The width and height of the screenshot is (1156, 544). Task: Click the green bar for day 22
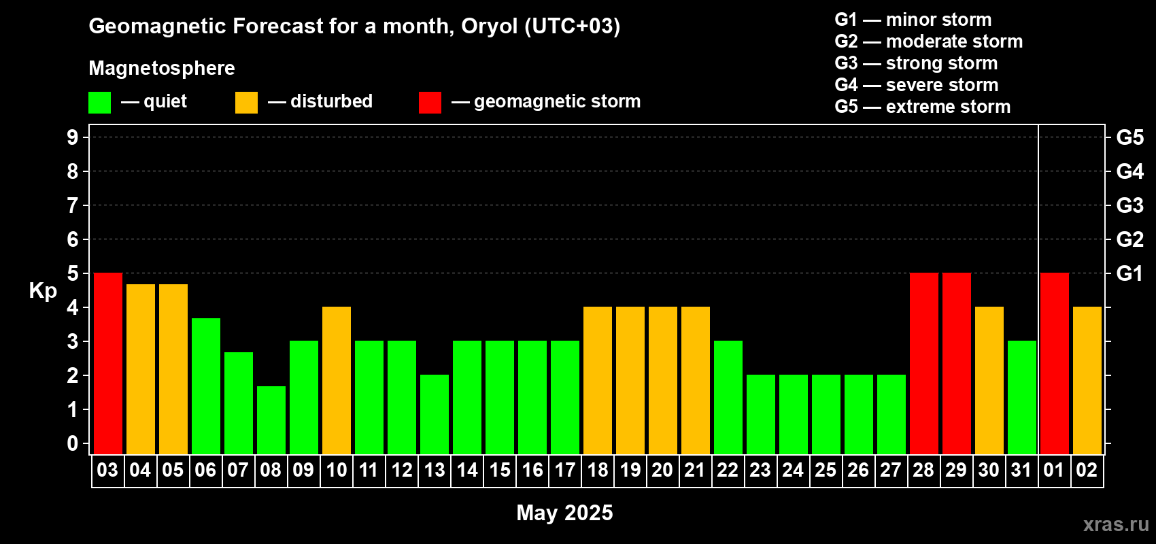728,397
